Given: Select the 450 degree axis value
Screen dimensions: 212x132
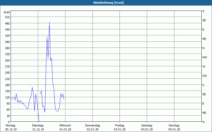Looking at the screenshot, I should (x=7, y=30).
